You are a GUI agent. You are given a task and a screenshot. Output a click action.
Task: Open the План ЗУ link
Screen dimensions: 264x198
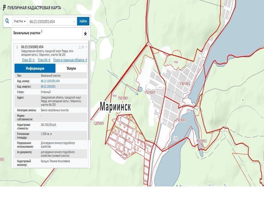pyautogui.click(x=28, y=60)
